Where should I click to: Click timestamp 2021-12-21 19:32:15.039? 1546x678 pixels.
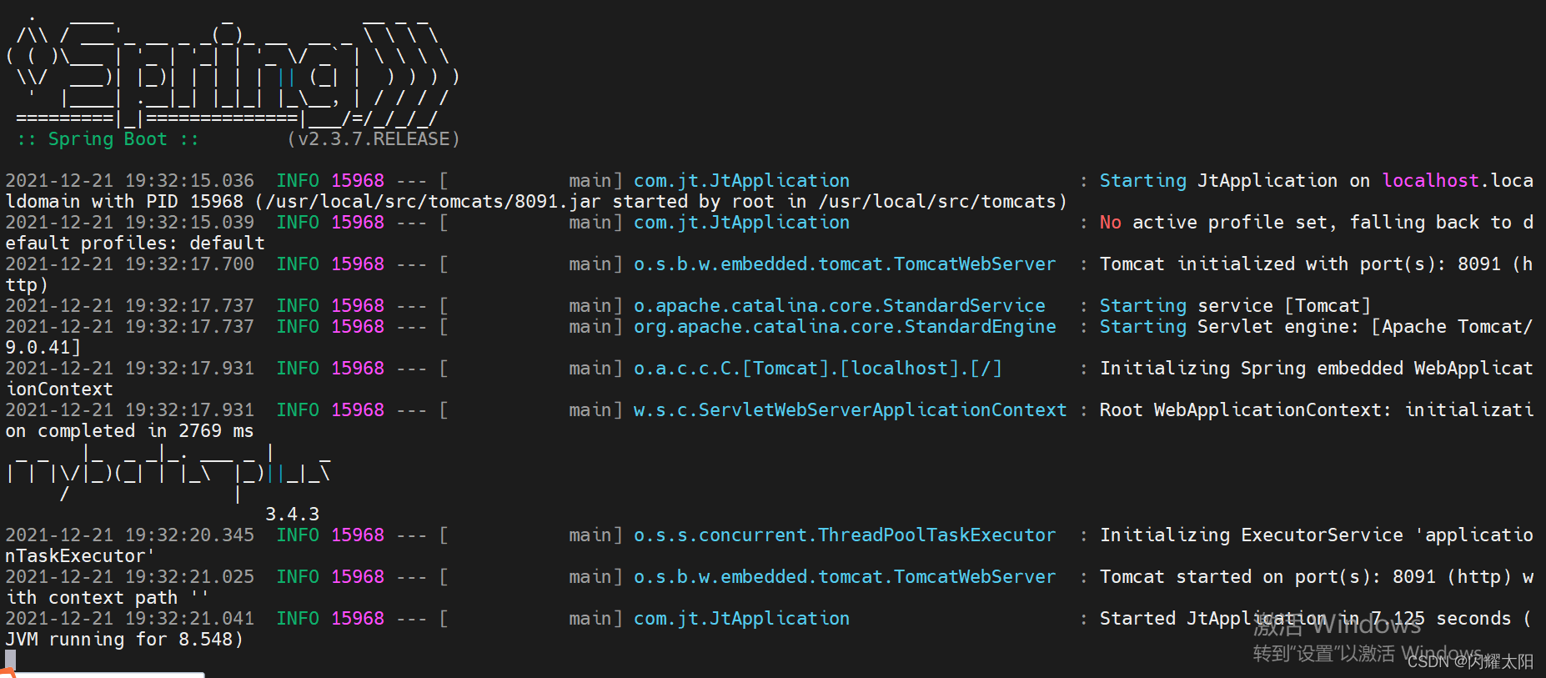tap(129, 223)
